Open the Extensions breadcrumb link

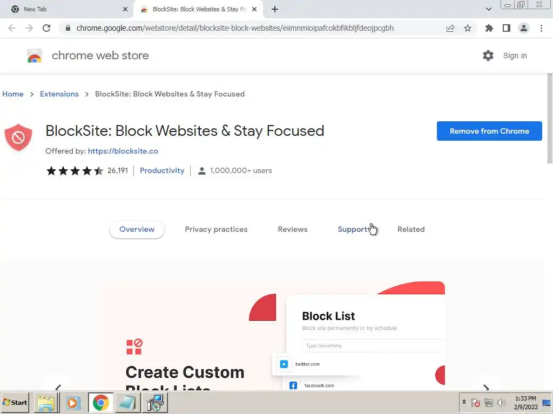coord(59,94)
